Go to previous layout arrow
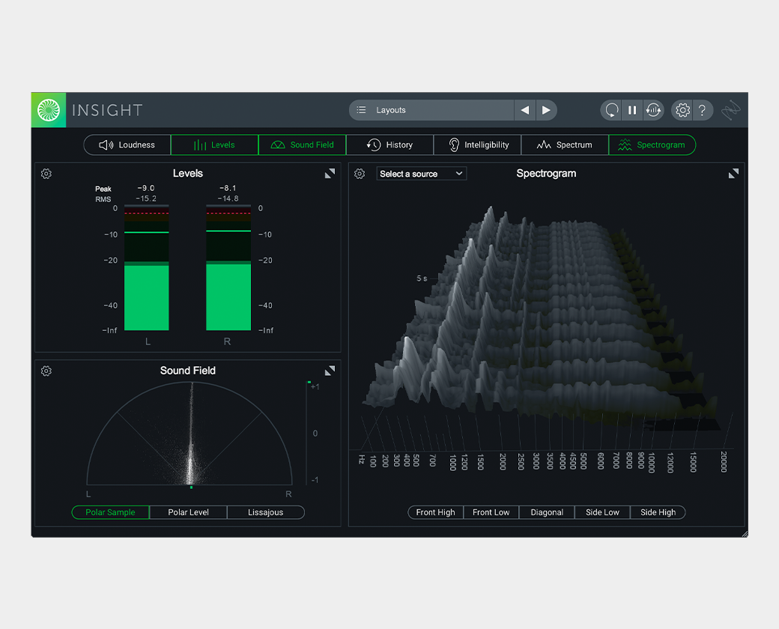 pos(524,110)
